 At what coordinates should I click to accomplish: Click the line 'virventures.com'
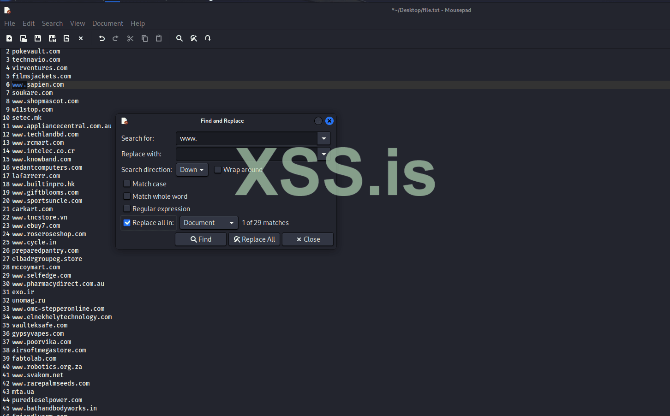[40, 68]
